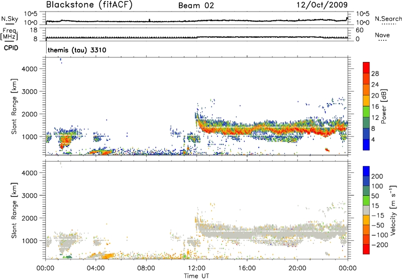The height and width of the screenshot is (279, 402).
Task: Click the "N.Search" legend label
Action: pyautogui.click(x=388, y=19)
